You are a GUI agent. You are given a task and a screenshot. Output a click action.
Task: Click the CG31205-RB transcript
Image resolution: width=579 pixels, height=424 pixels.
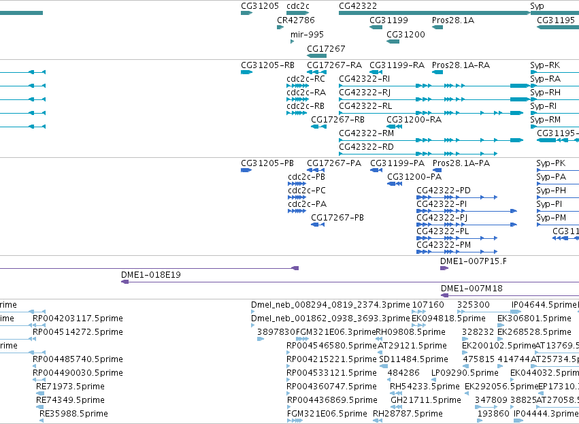[246, 72]
